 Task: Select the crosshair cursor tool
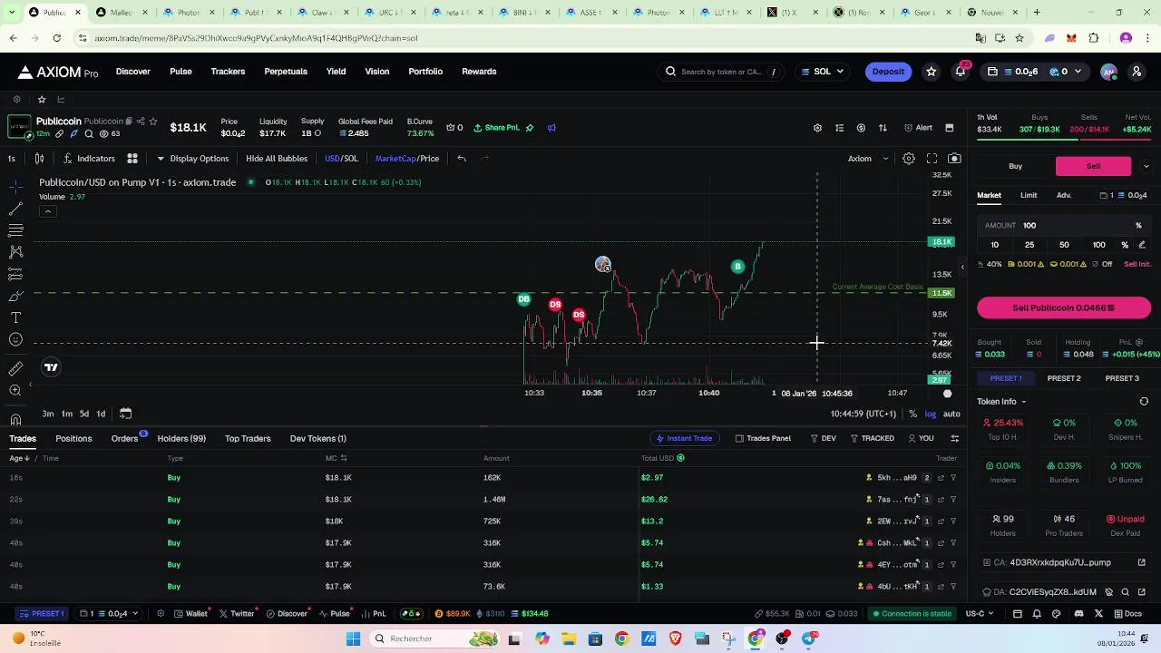[x=15, y=186]
